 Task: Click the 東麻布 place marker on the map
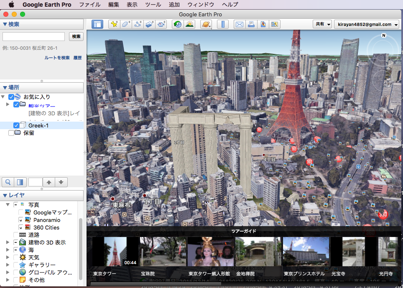pos(112,199)
